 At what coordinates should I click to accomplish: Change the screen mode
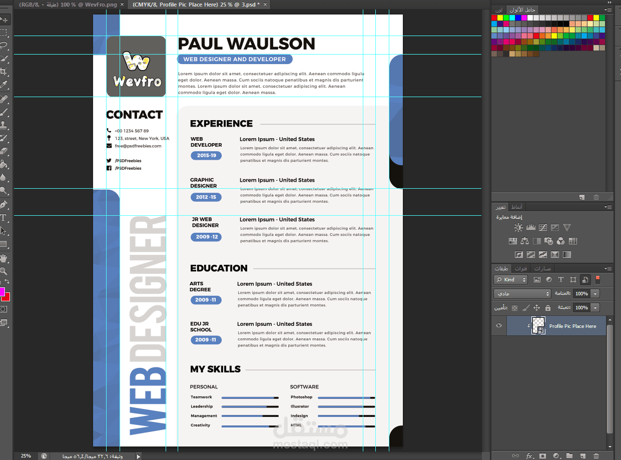4,322
